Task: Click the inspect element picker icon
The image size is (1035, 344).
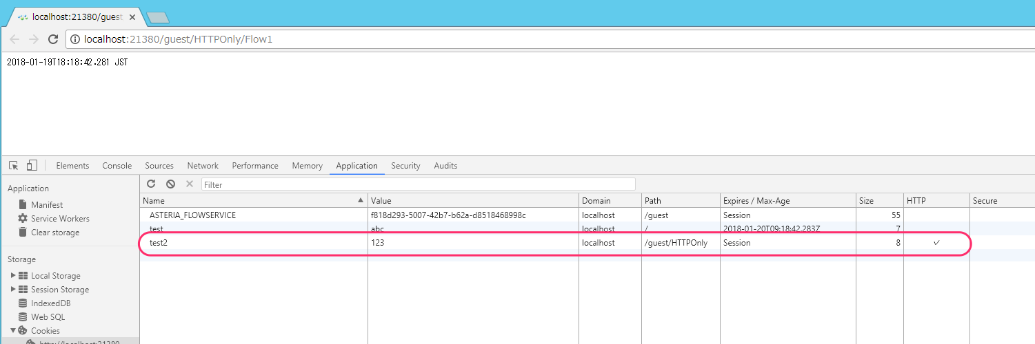Action: pyautogui.click(x=13, y=166)
